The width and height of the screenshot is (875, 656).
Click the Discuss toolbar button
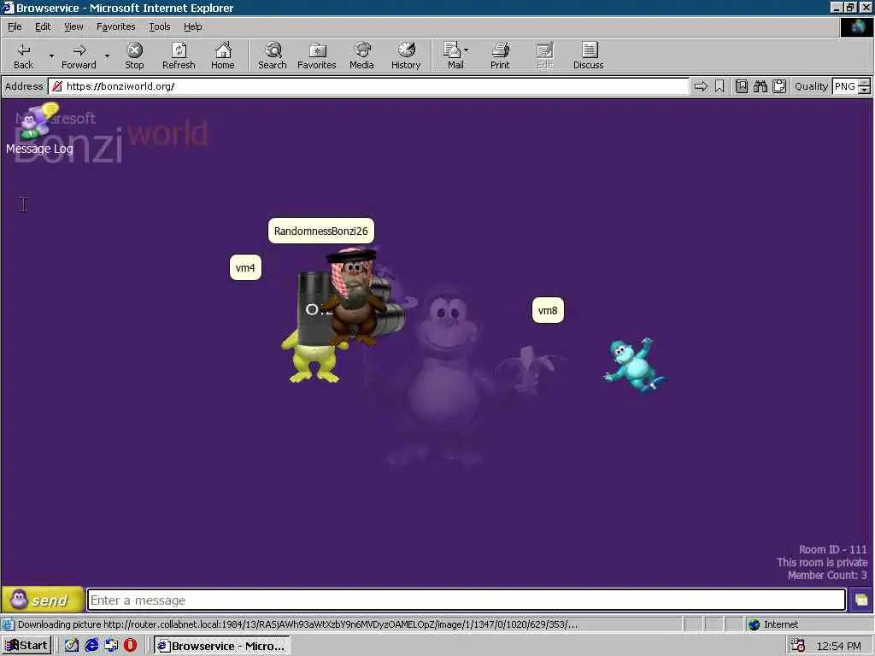tap(589, 56)
